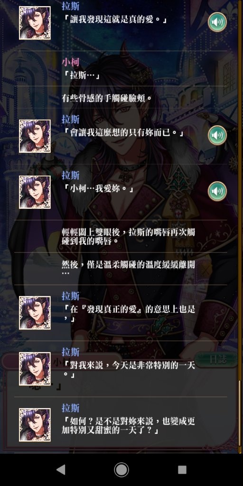243x486 pixels.
Task: Select narration 輕輕闔上雙眼後 log entry
Action: (x=121, y=236)
